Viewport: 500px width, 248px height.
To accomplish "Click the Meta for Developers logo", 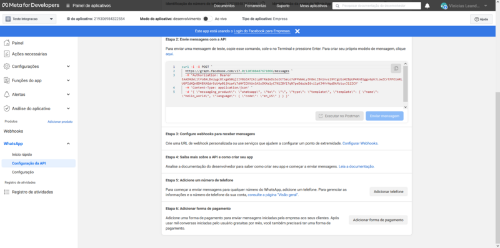I will 31,6.
